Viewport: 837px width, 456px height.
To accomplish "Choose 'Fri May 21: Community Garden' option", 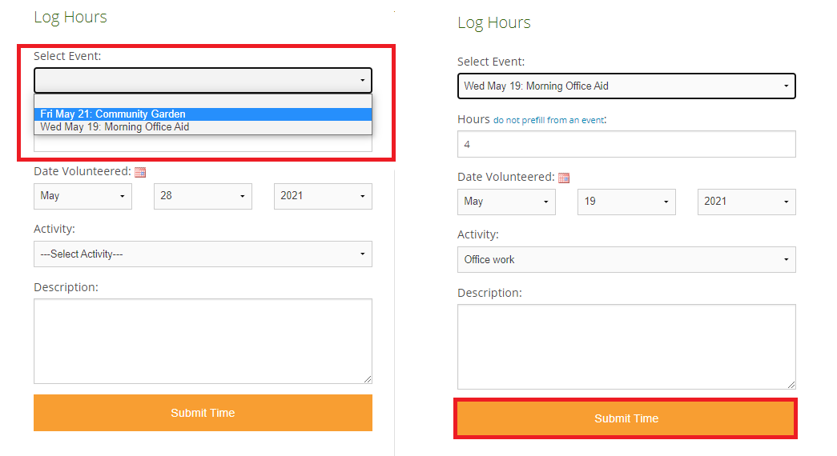I will pyautogui.click(x=203, y=114).
